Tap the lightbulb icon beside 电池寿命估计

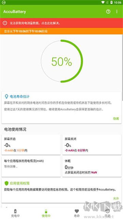(x=6, y=96)
